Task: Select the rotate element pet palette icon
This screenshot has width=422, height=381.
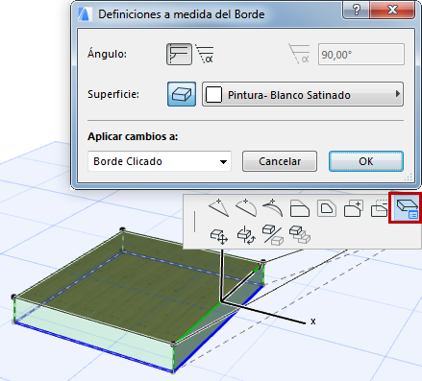Action: point(246,235)
